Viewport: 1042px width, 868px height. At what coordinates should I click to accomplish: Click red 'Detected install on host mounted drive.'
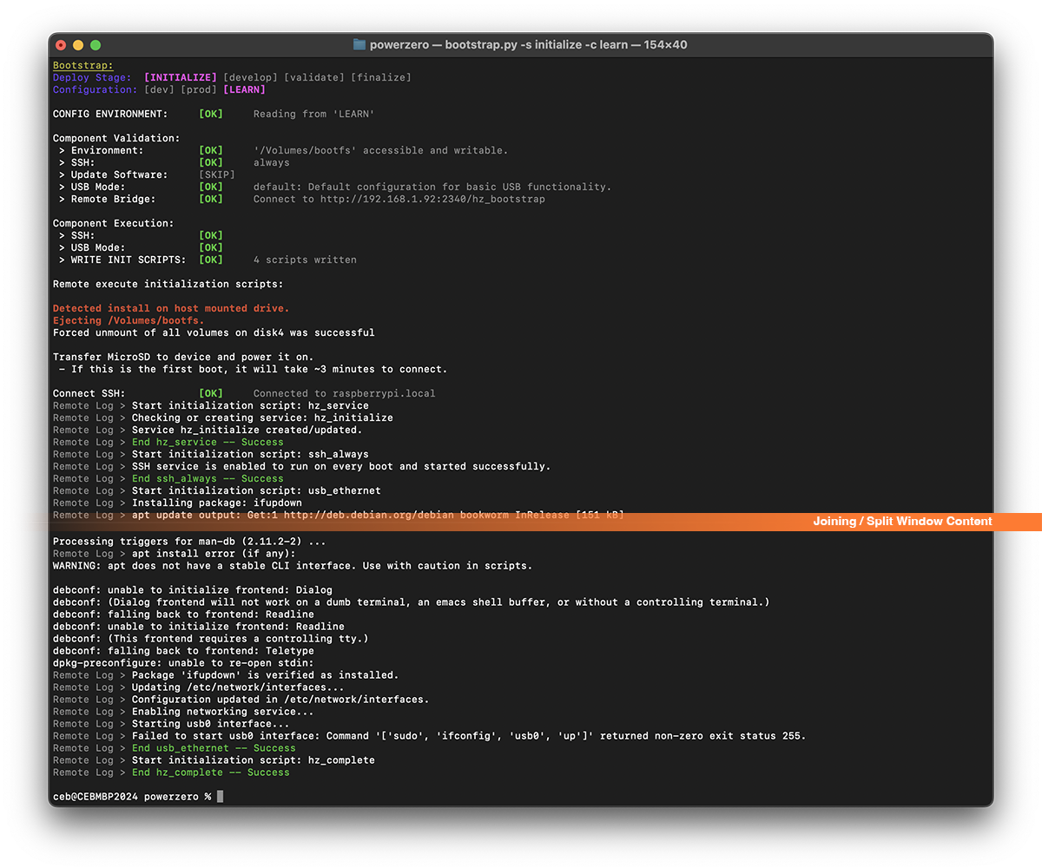pos(171,308)
